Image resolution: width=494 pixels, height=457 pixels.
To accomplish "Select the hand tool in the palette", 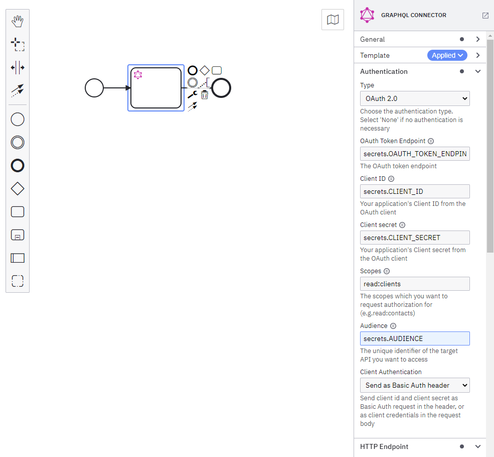I will (x=17, y=21).
